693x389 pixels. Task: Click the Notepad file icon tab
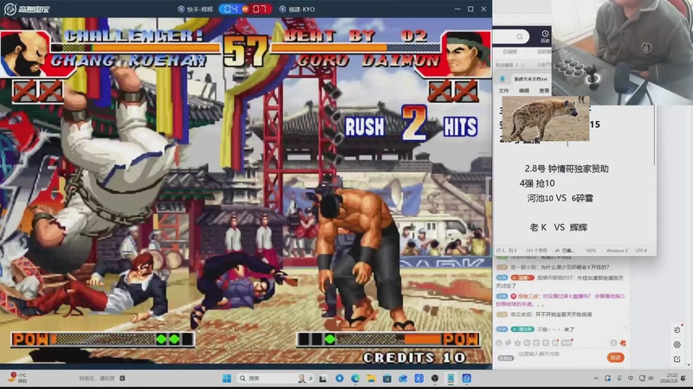click(x=502, y=79)
